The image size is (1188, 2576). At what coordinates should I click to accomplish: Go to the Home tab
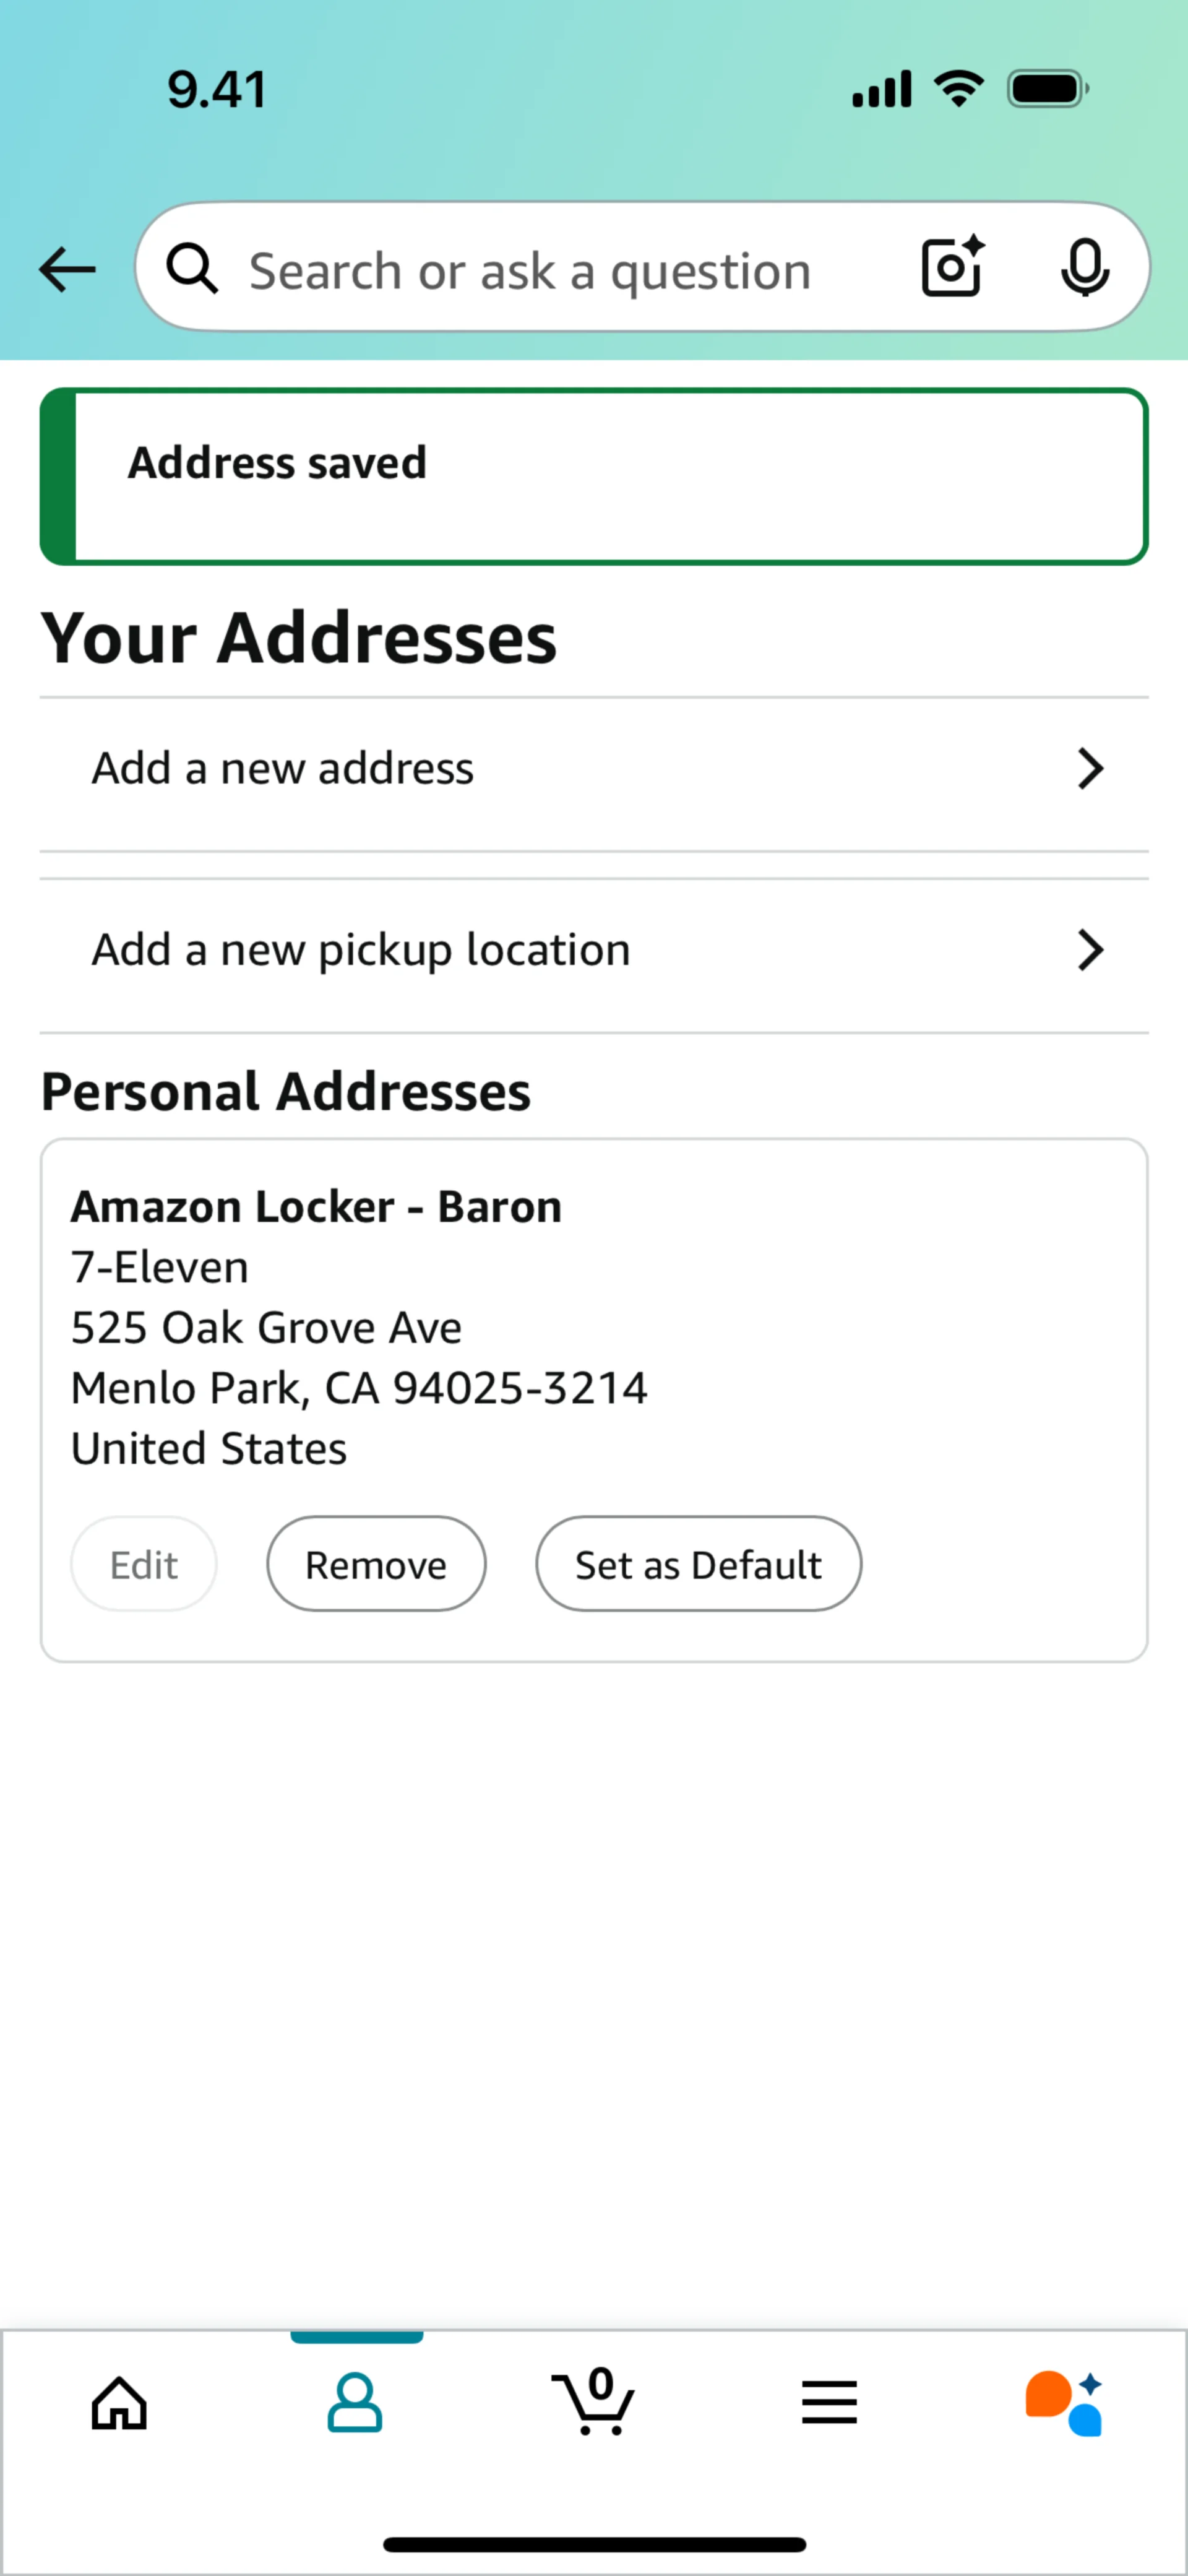(x=119, y=2402)
